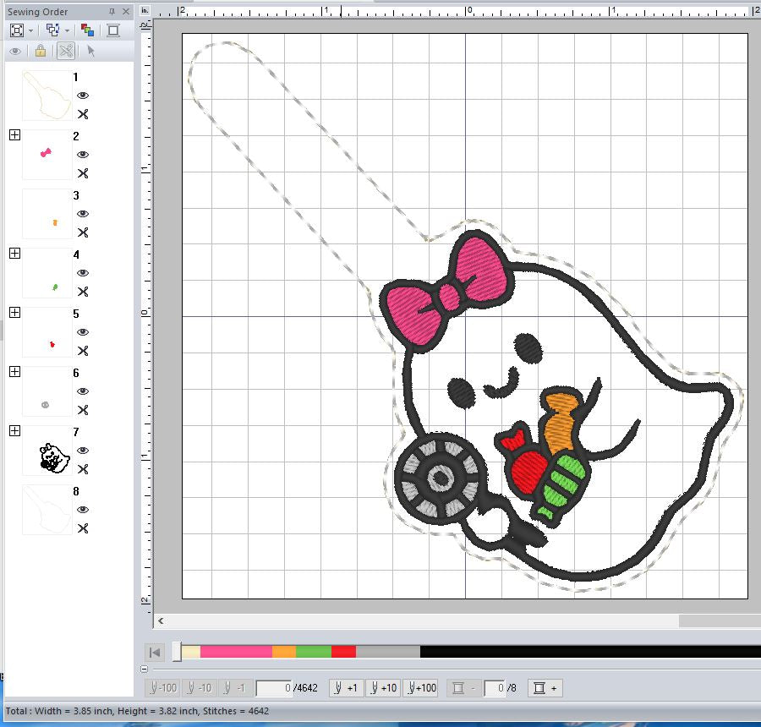This screenshot has width=761, height=727.
Task: Jump to start of stitch simulation
Action: pos(155,653)
